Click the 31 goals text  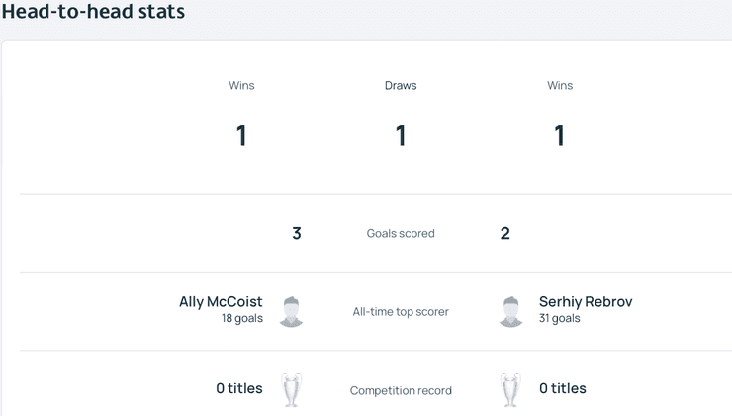coord(560,319)
